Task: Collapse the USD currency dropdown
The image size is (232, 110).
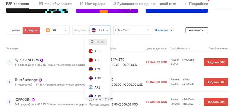Action: click(x=100, y=30)
